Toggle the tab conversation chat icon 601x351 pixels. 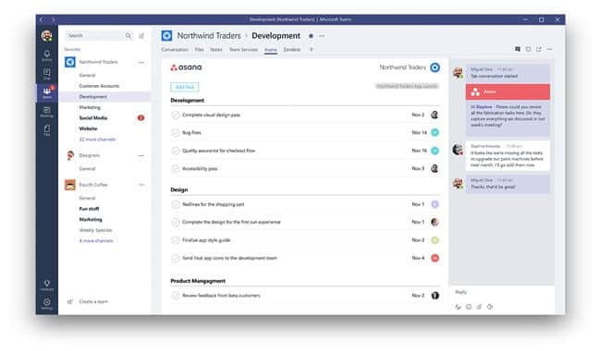518,49
